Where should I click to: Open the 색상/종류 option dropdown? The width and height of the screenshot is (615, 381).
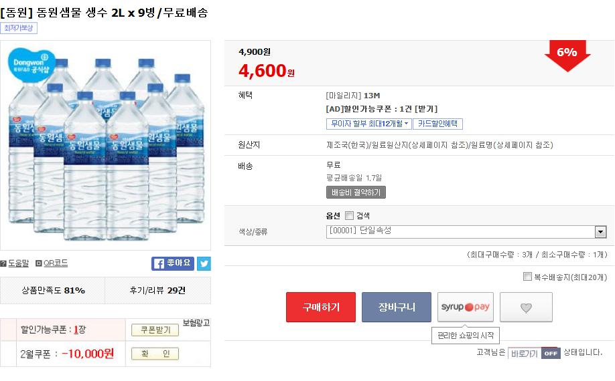click(600, 232)
